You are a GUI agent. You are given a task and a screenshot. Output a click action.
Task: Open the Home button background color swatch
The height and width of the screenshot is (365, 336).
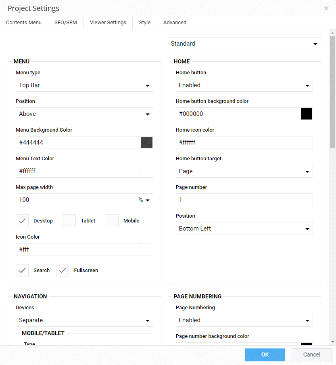[307, 114]
